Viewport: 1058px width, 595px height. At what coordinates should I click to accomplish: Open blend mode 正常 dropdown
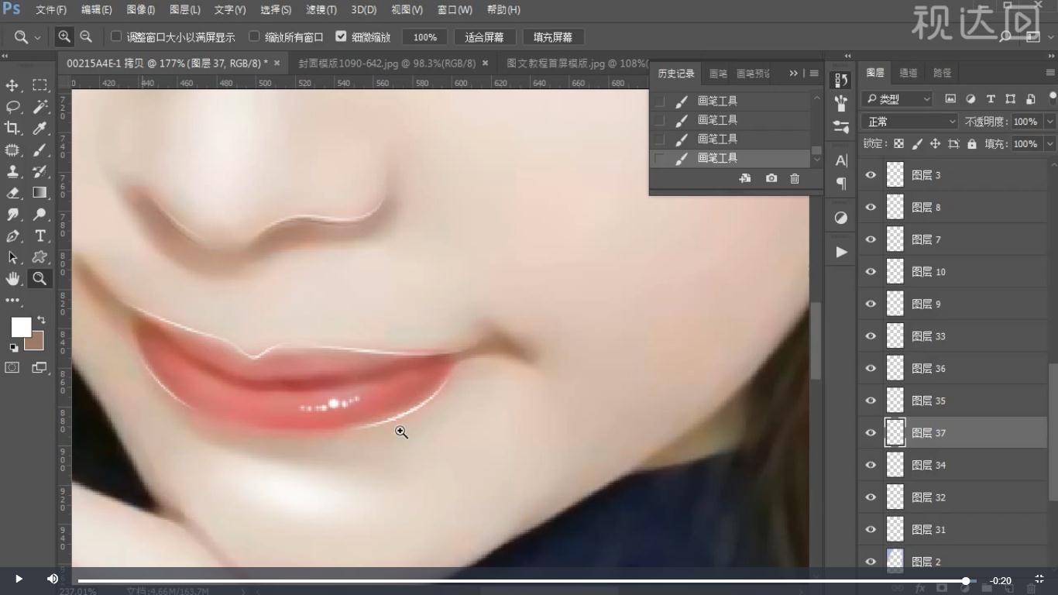pos(909,122)
